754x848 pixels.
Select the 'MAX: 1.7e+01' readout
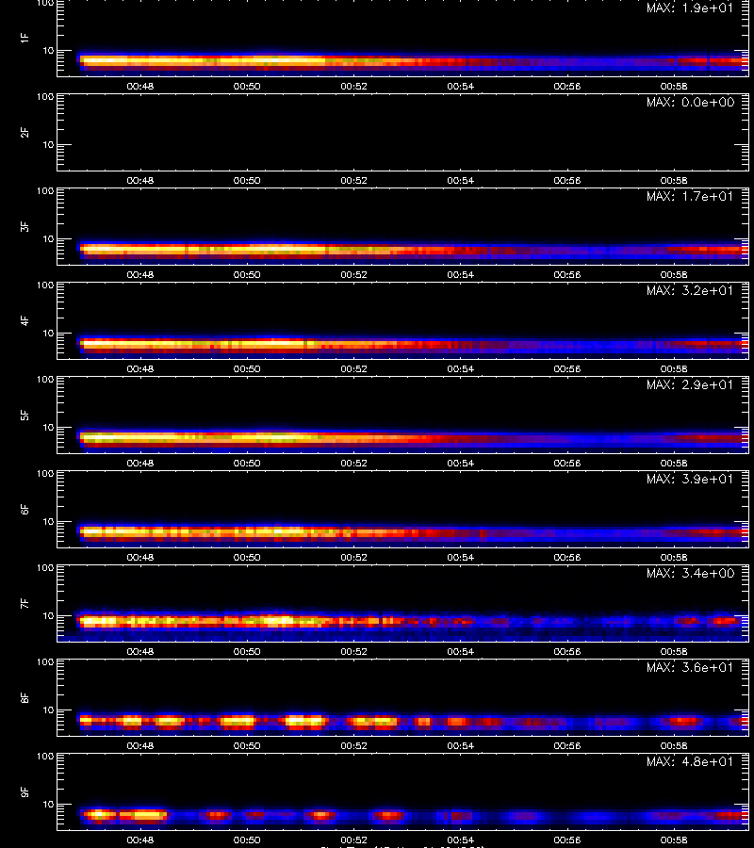point(690,196)
